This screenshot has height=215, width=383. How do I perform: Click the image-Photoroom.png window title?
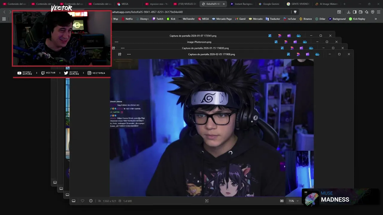point(199,42)
